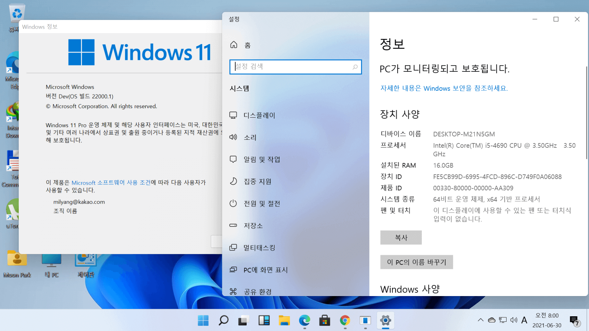This screenshot has width=589, height=331.
Task: Click device name DESKTOP-M21N5GM text
Action: coord(464,134)
